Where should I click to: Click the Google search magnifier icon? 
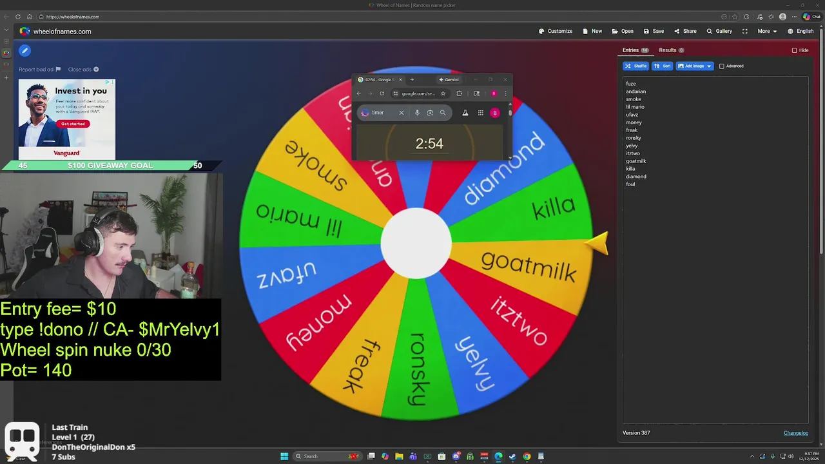pyautogui.click(x=443, y=113)
